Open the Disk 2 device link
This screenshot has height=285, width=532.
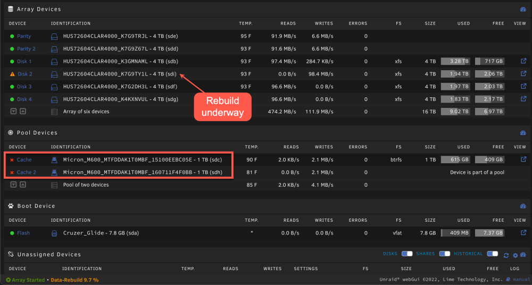(25, 74)
